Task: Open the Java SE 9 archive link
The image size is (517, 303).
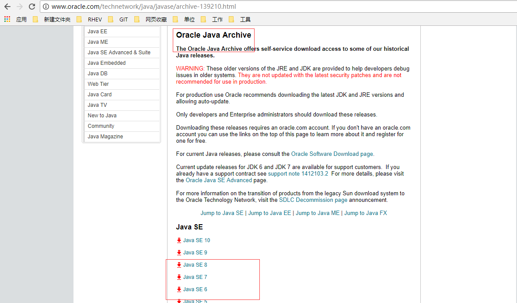Action: pyautogui.click(x=195, y=253)
